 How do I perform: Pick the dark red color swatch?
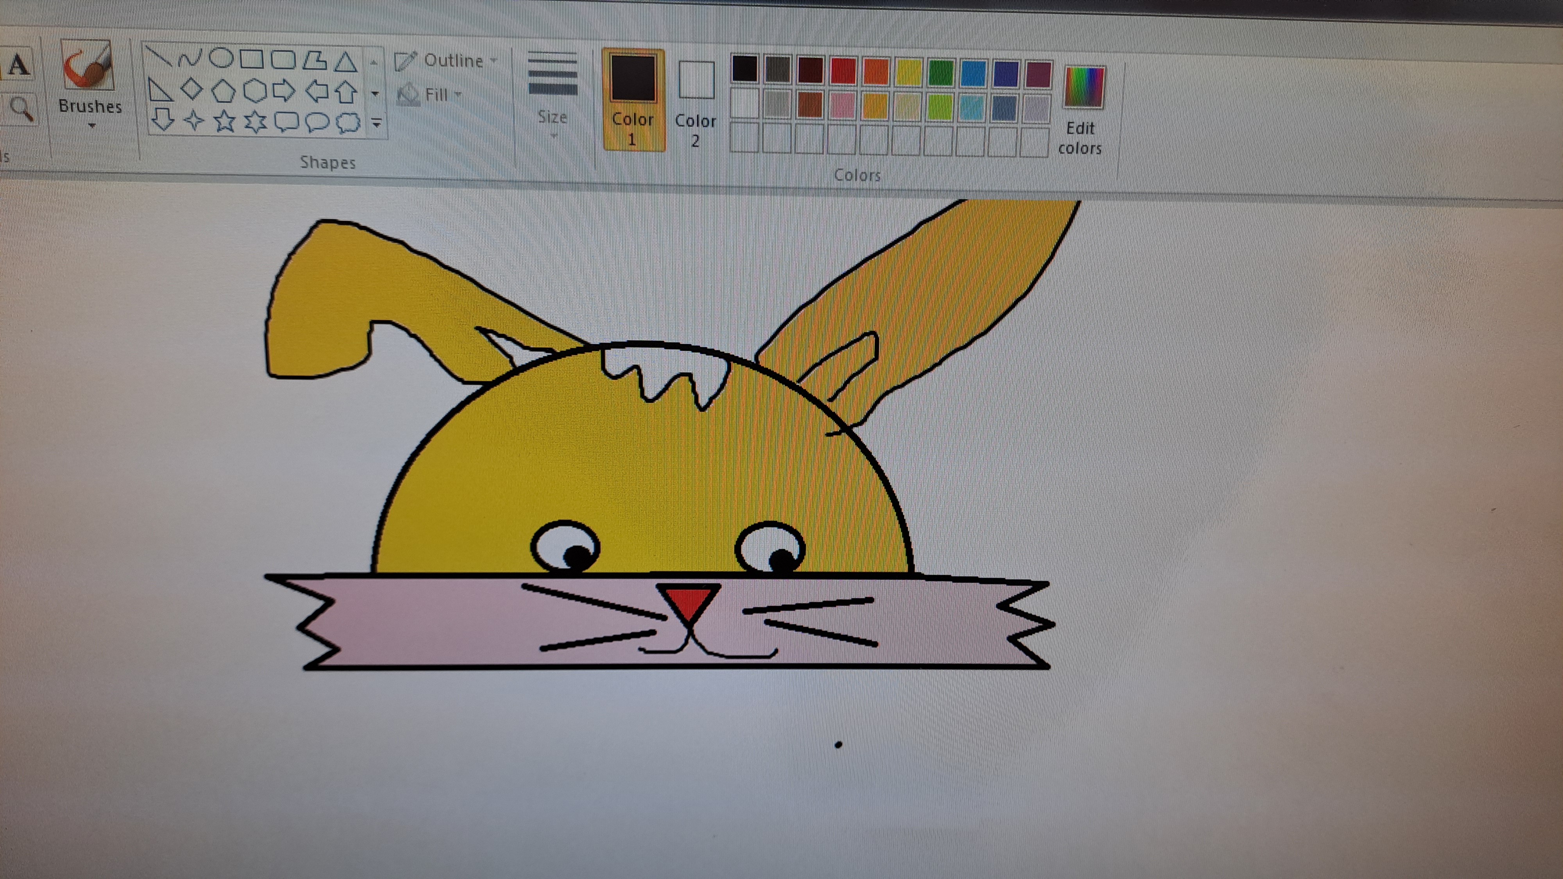[x=810, y=70]
